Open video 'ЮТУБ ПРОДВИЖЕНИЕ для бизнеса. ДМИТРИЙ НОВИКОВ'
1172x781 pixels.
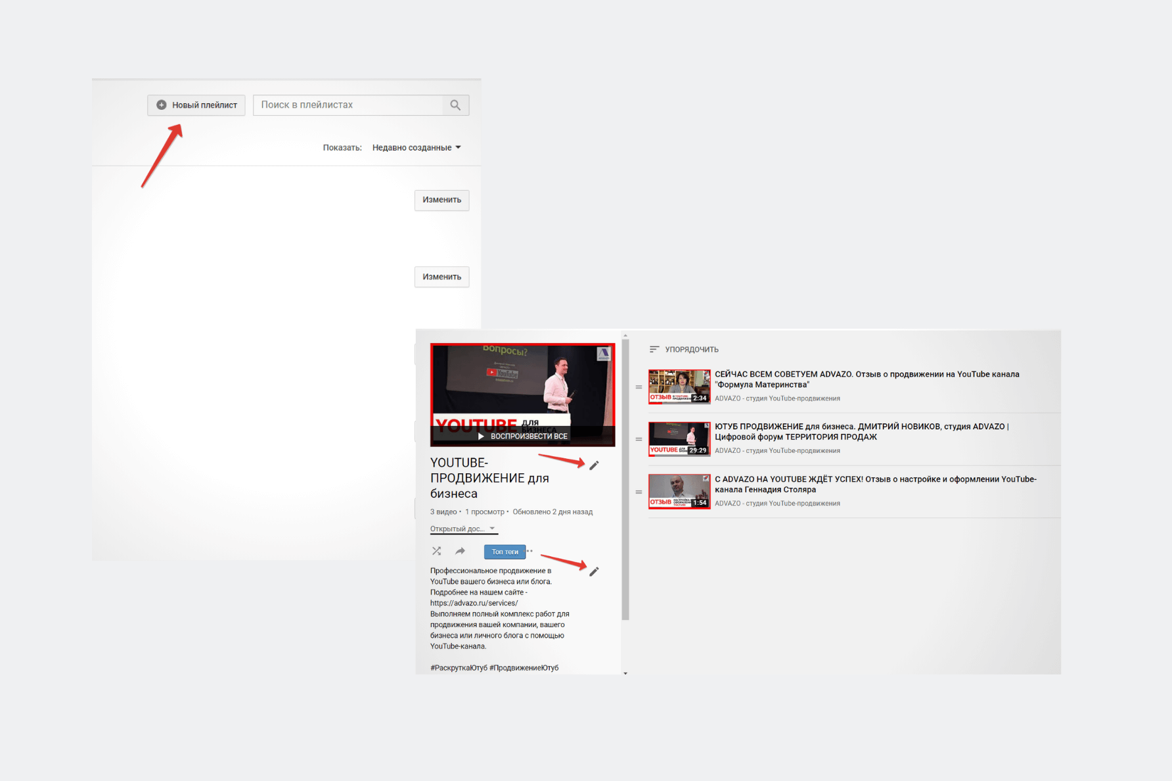pos(862,432)
